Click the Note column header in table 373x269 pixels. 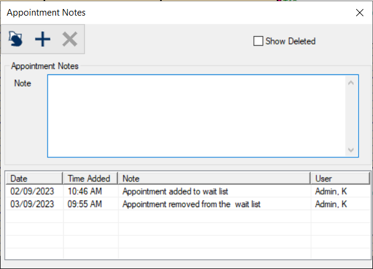click(x=214, y=178)
